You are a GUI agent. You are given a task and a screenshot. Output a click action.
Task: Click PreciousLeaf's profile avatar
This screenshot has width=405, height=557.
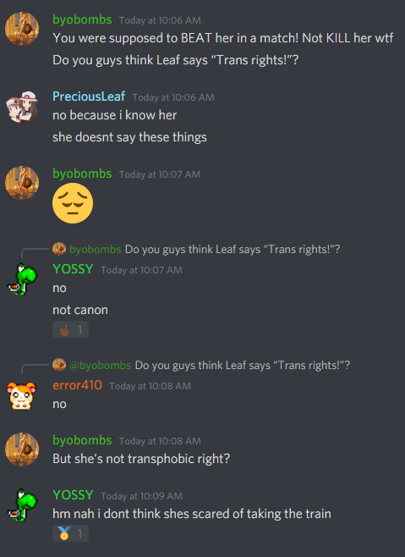click(x=22, y=107)
